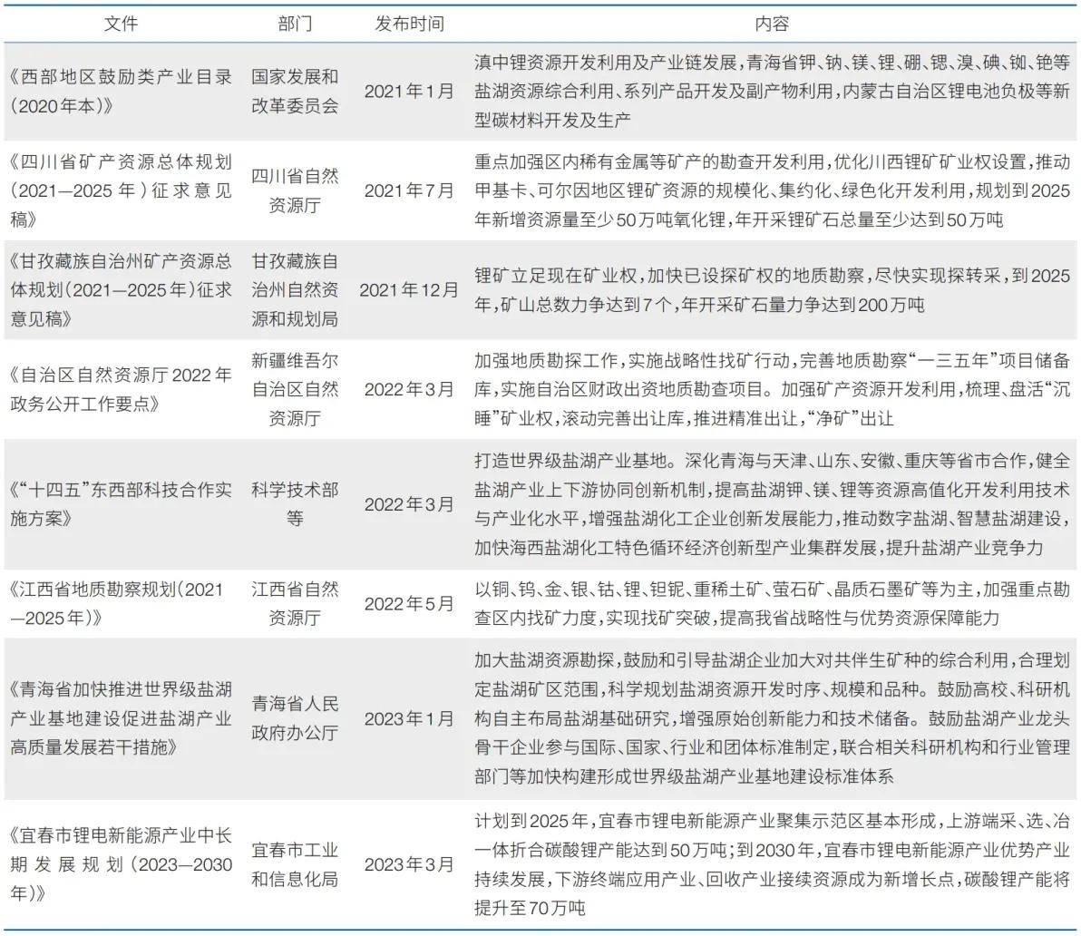Click the 新疆维吾尔自治区自然资源厅 department cell
The width and height of the screenshot is (1081, 936).
point(295,389)
